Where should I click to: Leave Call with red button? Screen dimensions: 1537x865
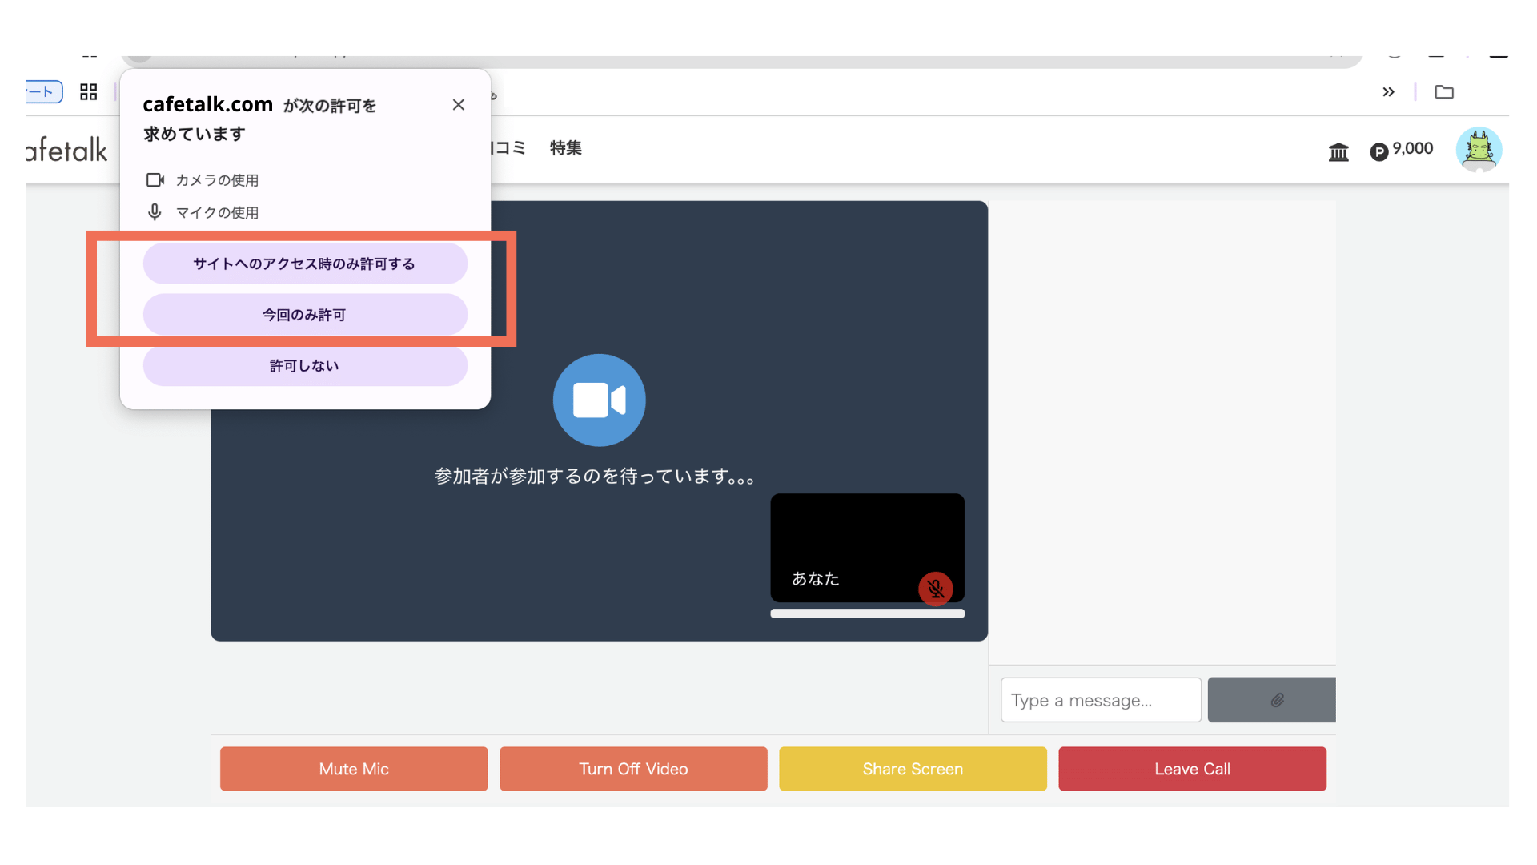click(1192, 769)
